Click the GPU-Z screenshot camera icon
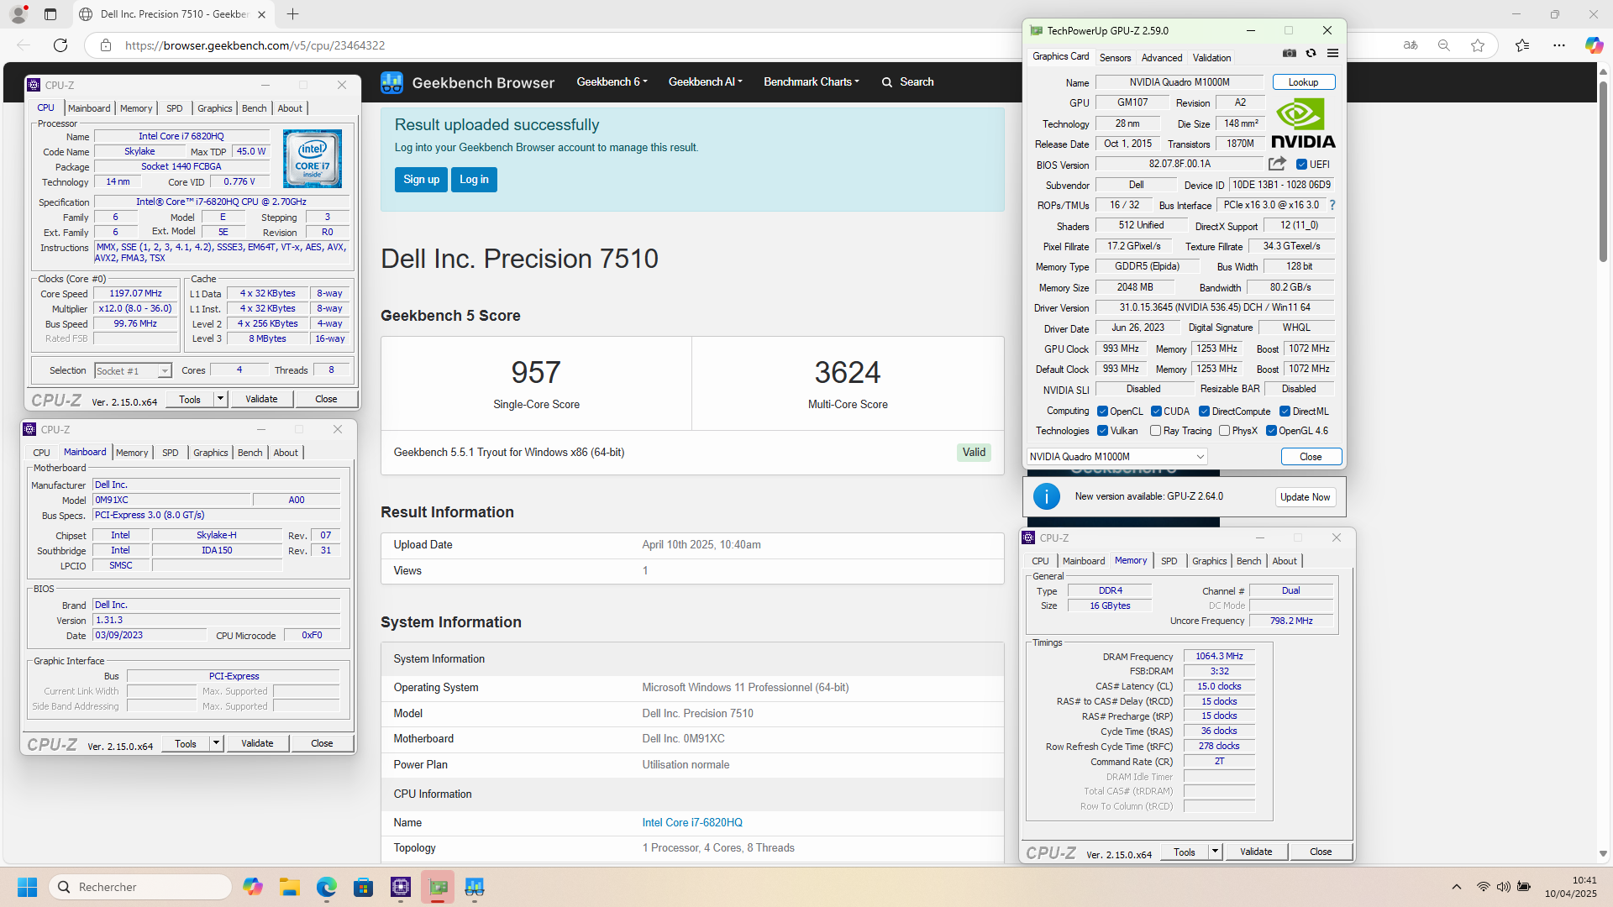The image size is (1613, 907). [1290, 53]
